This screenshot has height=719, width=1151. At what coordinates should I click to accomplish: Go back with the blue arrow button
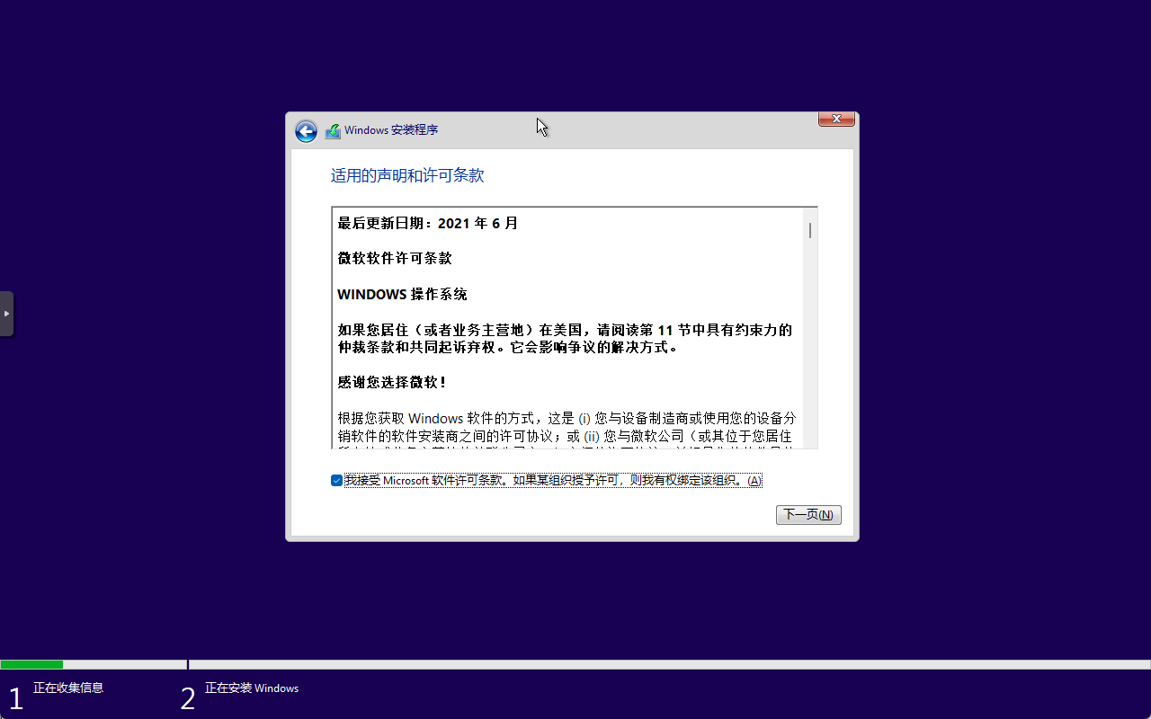[306, 131]
